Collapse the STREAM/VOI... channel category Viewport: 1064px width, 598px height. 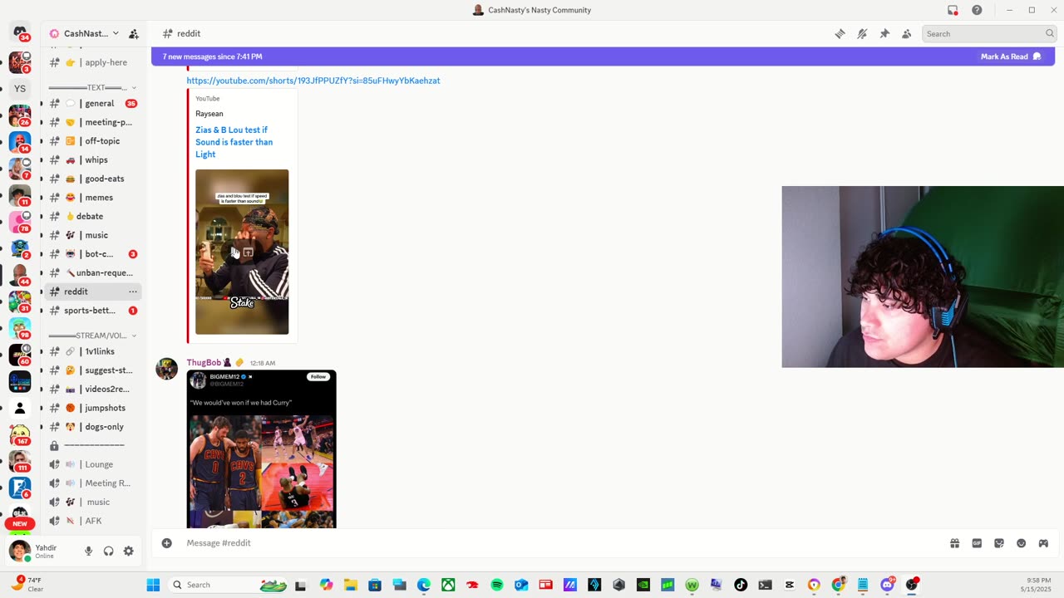click(x=92, y=336)
